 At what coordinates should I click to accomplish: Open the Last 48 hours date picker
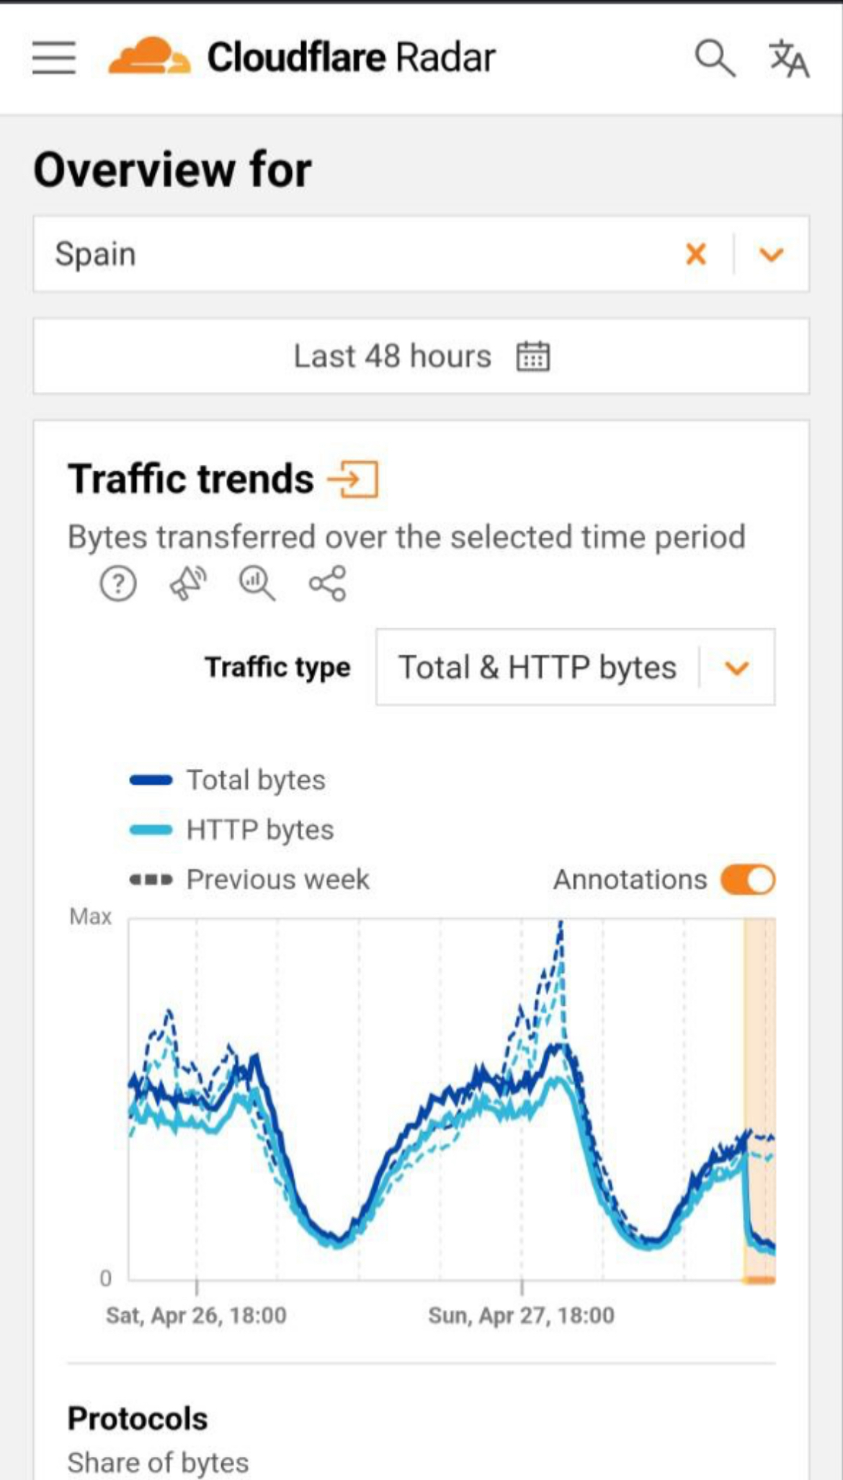421,356
